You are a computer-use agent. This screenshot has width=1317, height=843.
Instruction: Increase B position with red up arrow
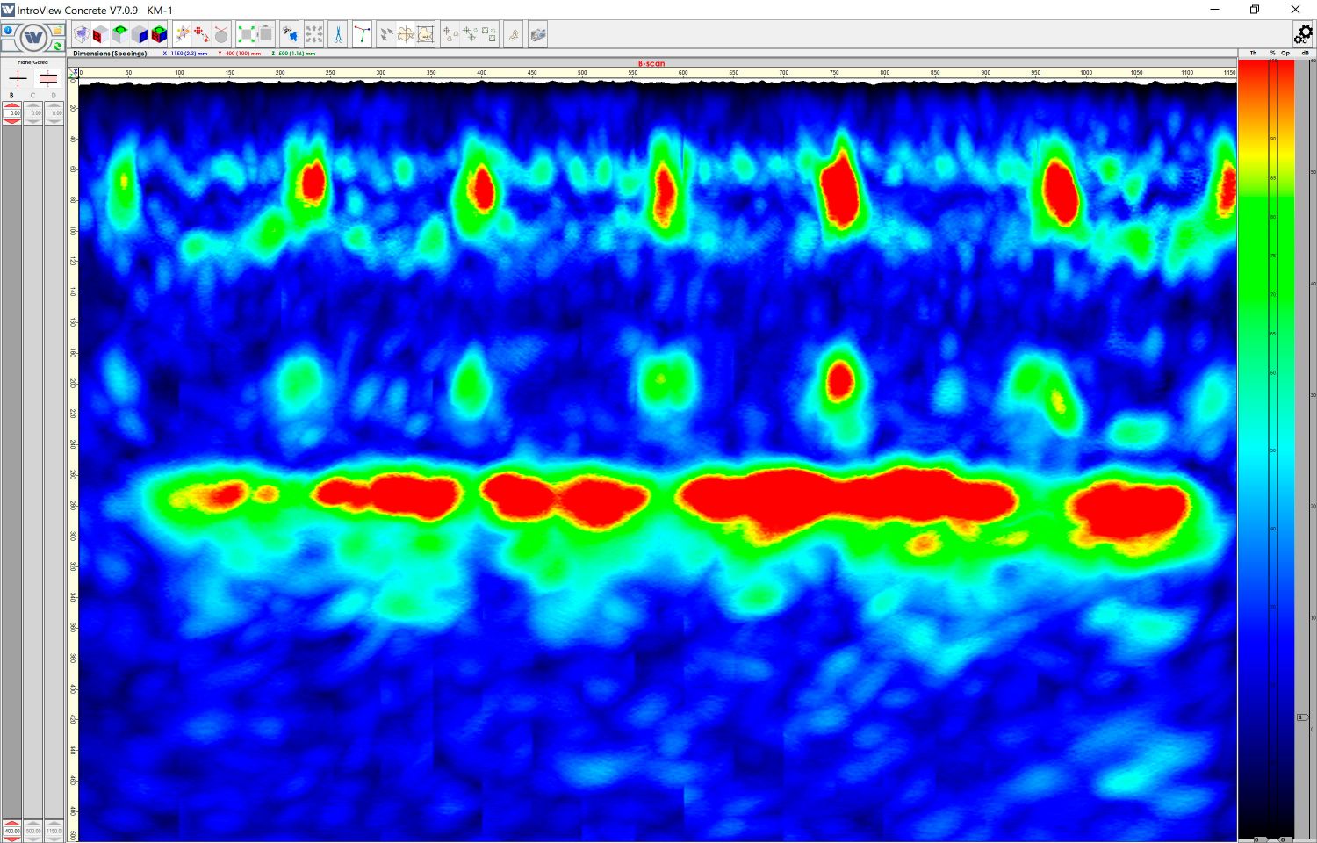pyautogui.click(x=11, y=105)
